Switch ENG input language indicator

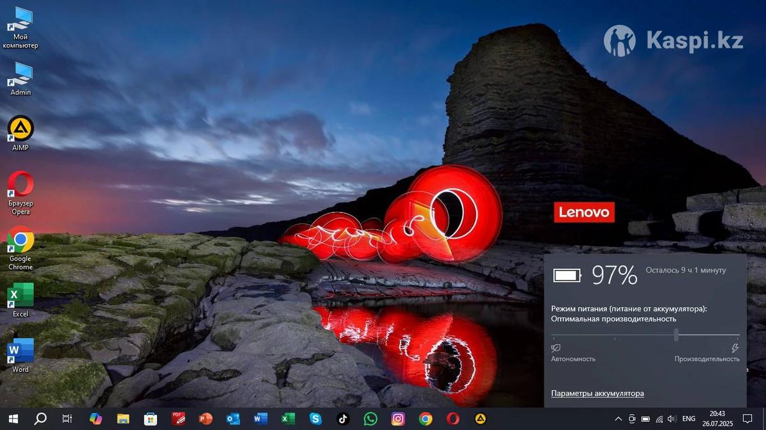pyautogui.click(x=689, y=419)
